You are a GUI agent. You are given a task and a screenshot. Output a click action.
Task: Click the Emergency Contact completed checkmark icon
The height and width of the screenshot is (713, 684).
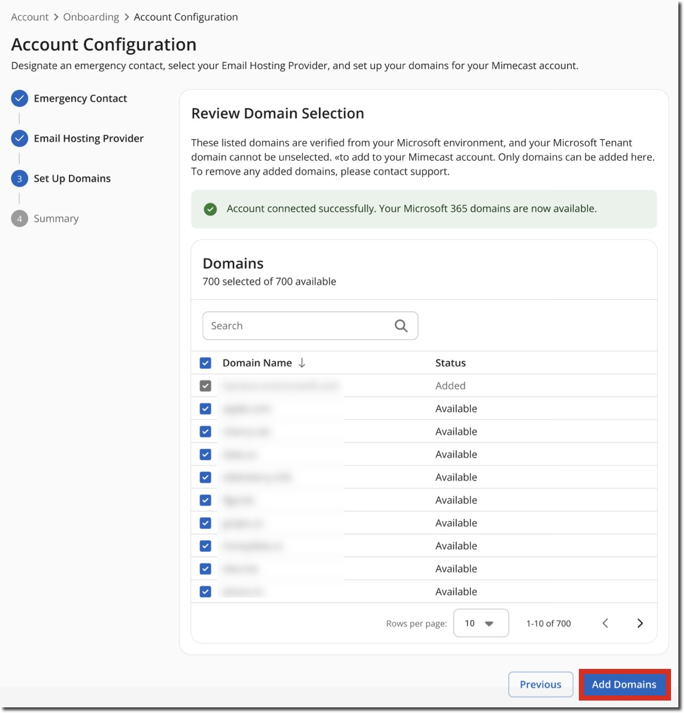coord(20,98)
